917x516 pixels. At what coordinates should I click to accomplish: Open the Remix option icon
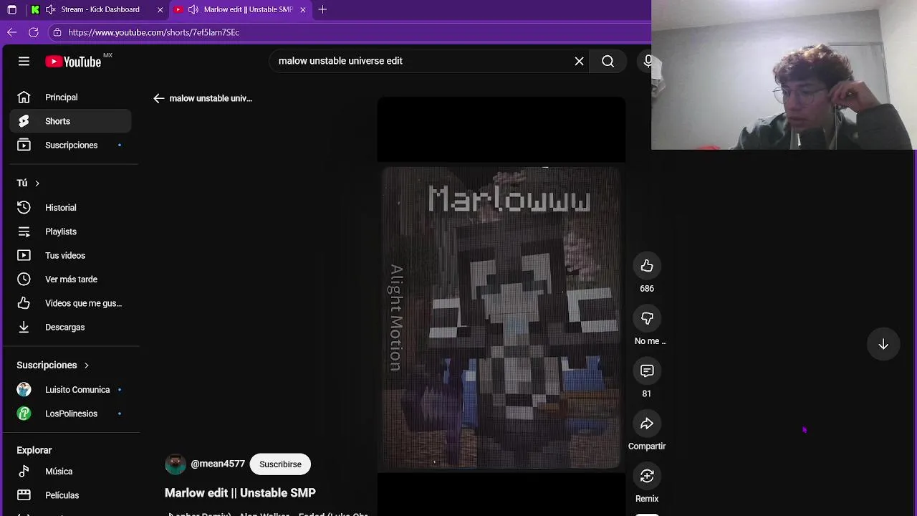pos(647,476)
